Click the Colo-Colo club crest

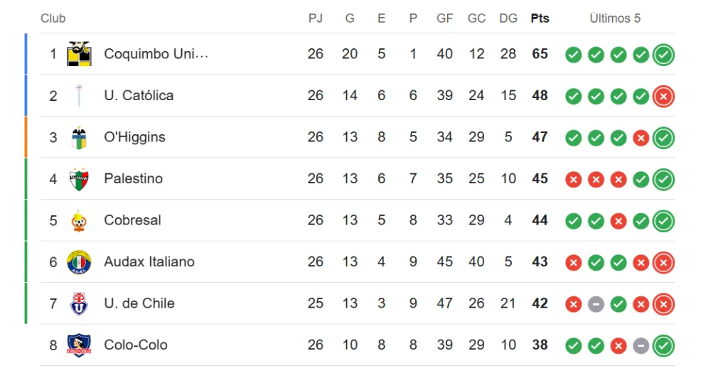point(79,345)
